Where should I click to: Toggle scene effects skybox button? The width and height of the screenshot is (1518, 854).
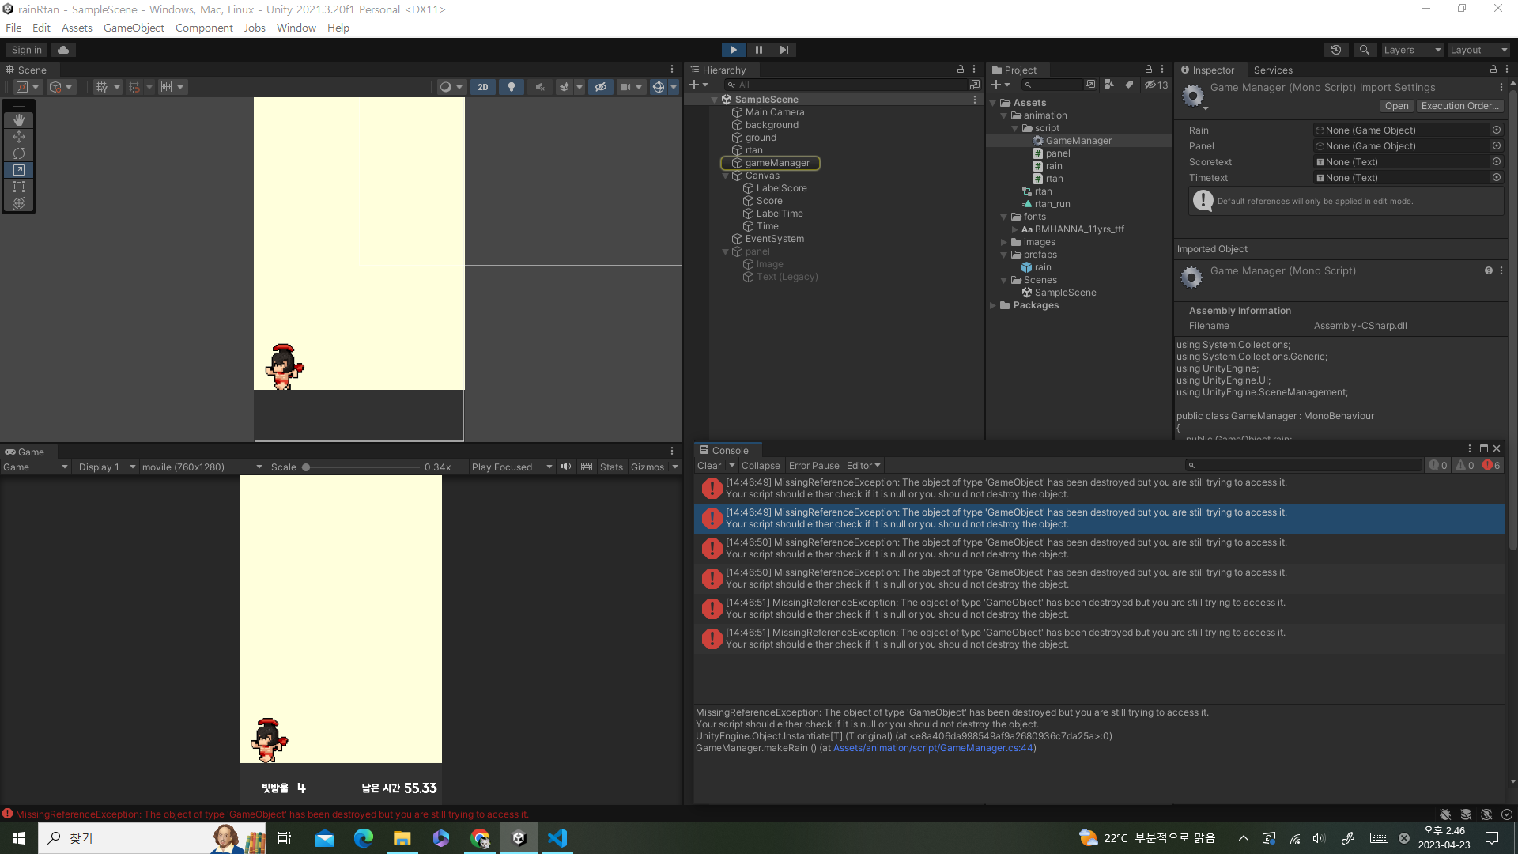565,87
